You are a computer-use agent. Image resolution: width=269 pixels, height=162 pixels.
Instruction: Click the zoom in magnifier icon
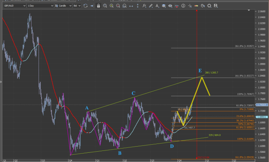(x=111, y=6)
